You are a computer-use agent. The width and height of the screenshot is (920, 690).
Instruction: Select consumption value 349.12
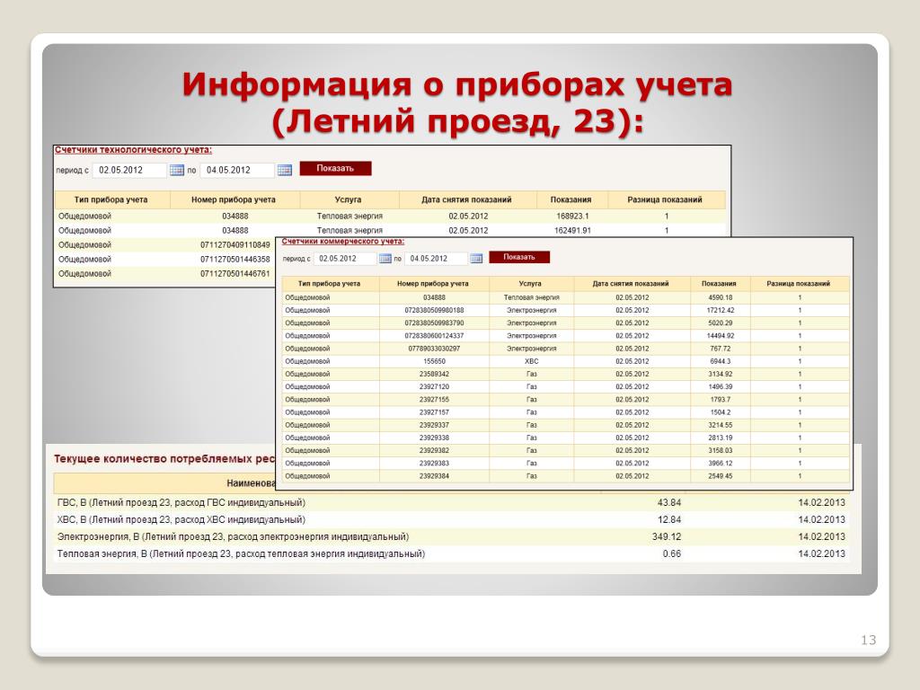tap(667, 537)
